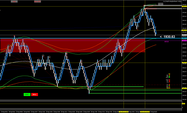The height and width of the screenshot is (113, 187).
Task: Click the M15 timeframe green indicator square
Action: tap(169, 77)
